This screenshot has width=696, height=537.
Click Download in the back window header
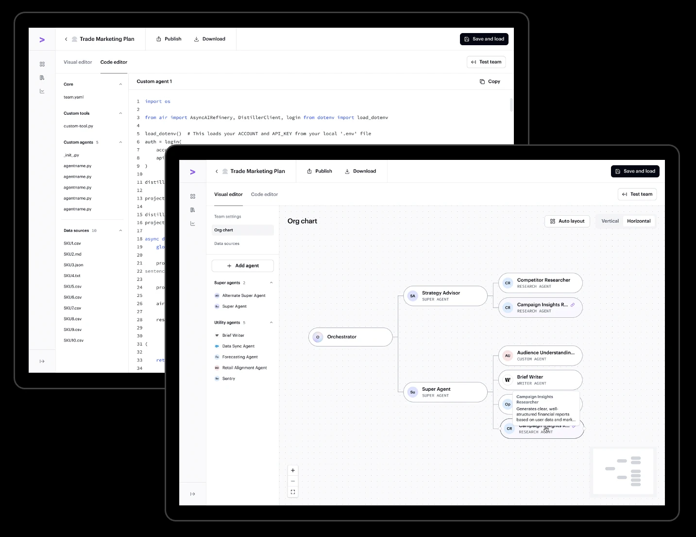210,39
